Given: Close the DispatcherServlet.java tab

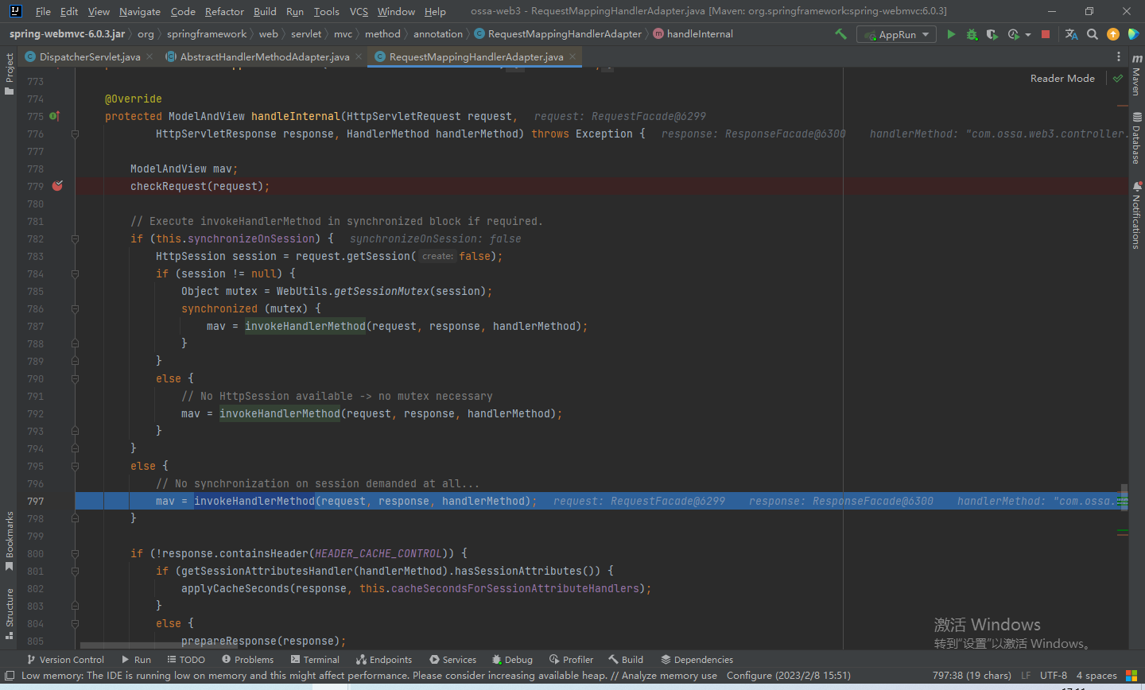Looking at the screenshot, I should 149,56.
